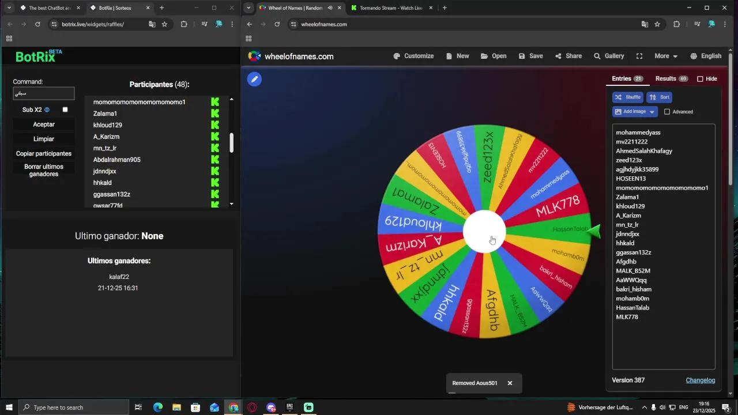The height and width of the screenshot is (415, 738).
Task: Click wheelofnames.com logo
Action: click(291, 56)
